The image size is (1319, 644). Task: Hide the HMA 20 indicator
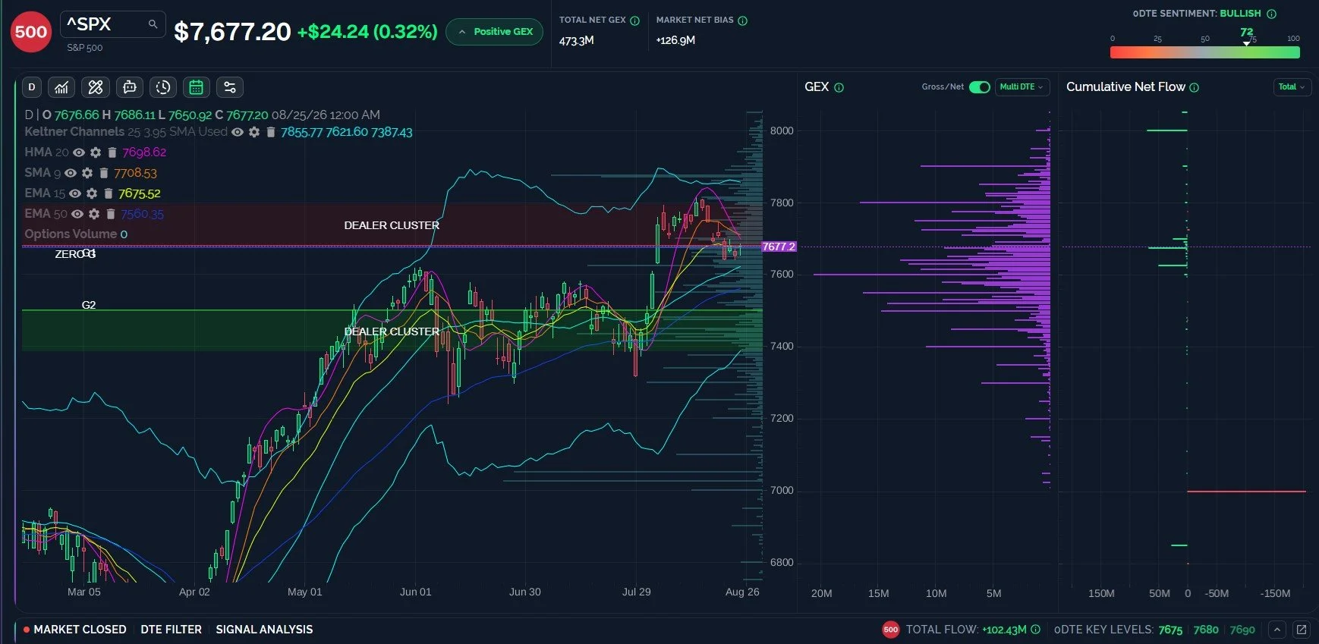79,152
